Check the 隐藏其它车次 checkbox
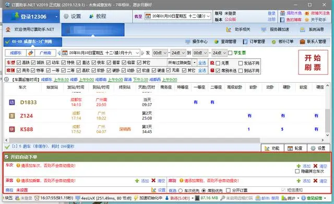Screen dimensions: 334x204 point(297,171)
